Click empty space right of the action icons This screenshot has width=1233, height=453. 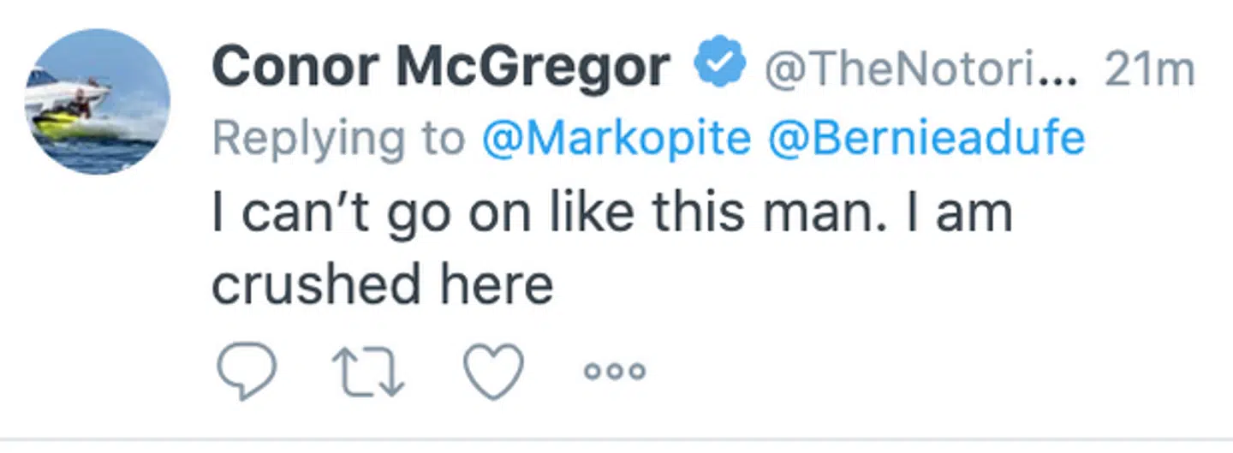click(899, 372)
